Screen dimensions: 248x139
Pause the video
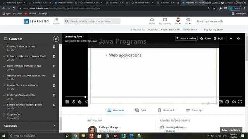(67, 102)
